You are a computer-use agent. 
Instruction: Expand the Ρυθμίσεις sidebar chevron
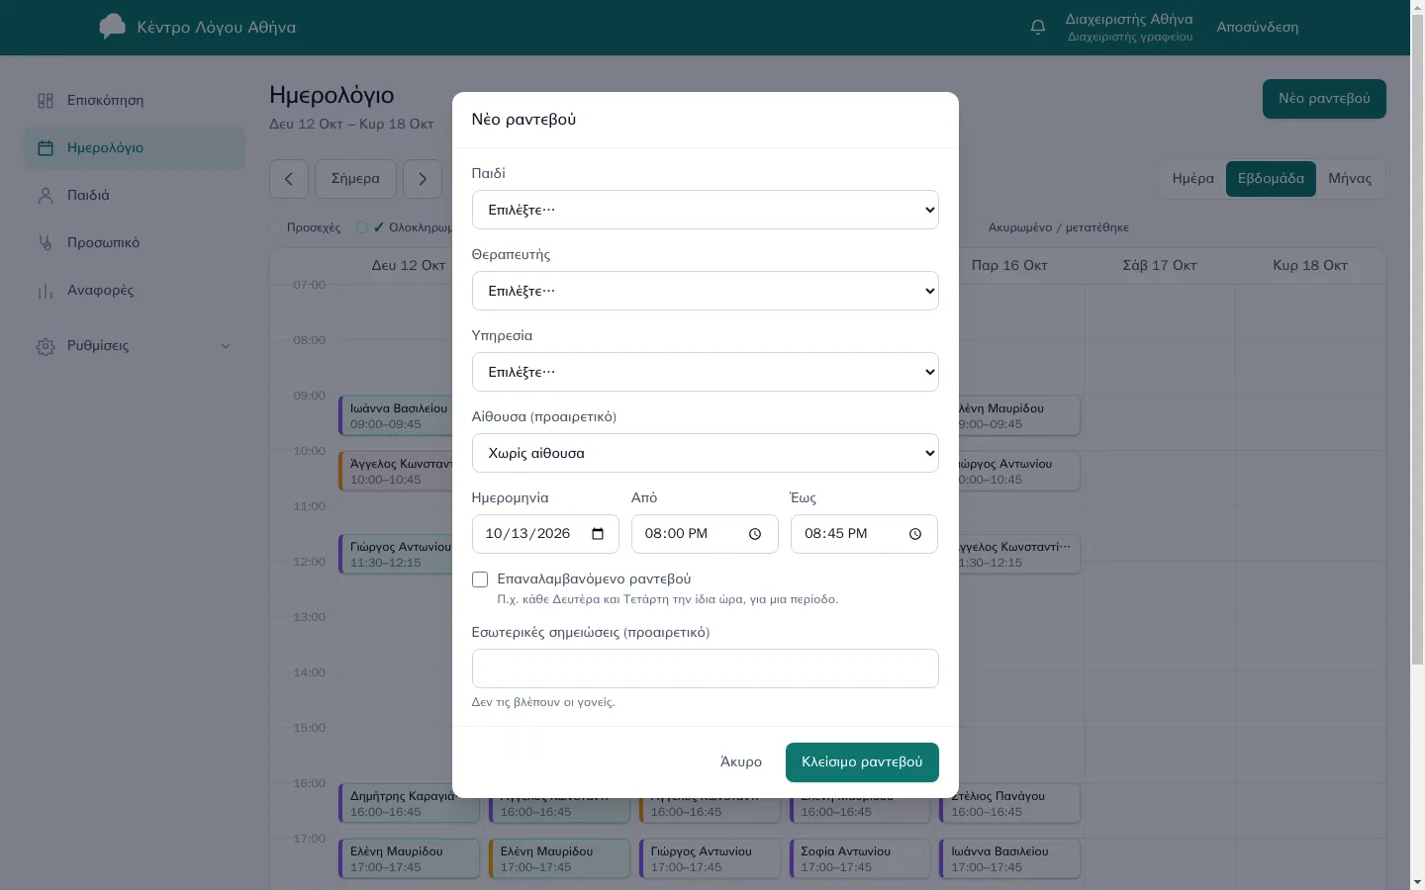tap(226, 346)
